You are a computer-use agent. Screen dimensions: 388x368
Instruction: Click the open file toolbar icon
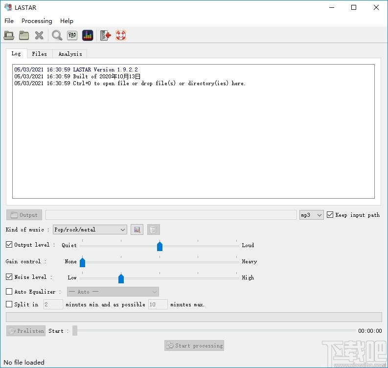click(9, 35)
